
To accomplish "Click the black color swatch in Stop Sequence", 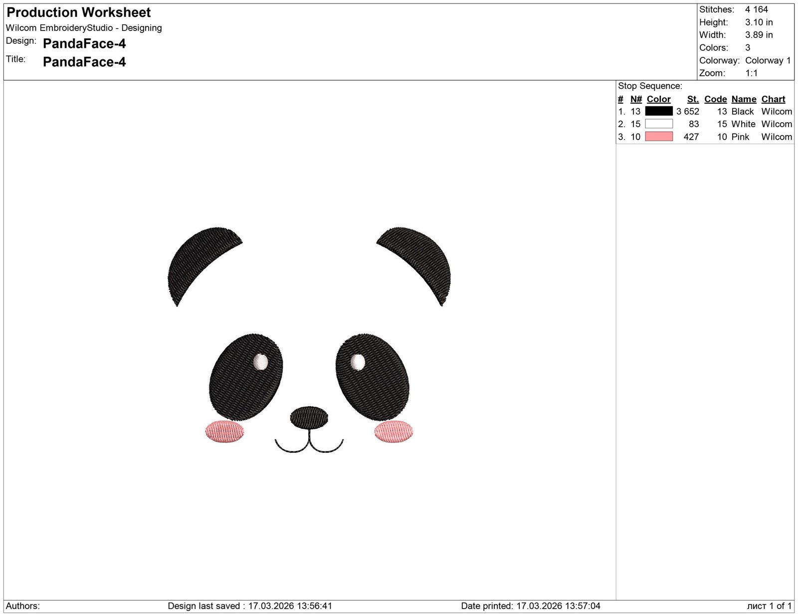I will pyautogui.click(x=658, y=111).
